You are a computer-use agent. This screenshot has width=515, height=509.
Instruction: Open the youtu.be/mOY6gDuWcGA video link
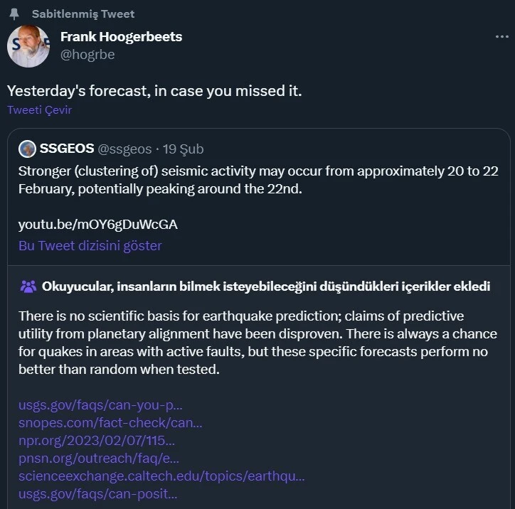(97, 225)
